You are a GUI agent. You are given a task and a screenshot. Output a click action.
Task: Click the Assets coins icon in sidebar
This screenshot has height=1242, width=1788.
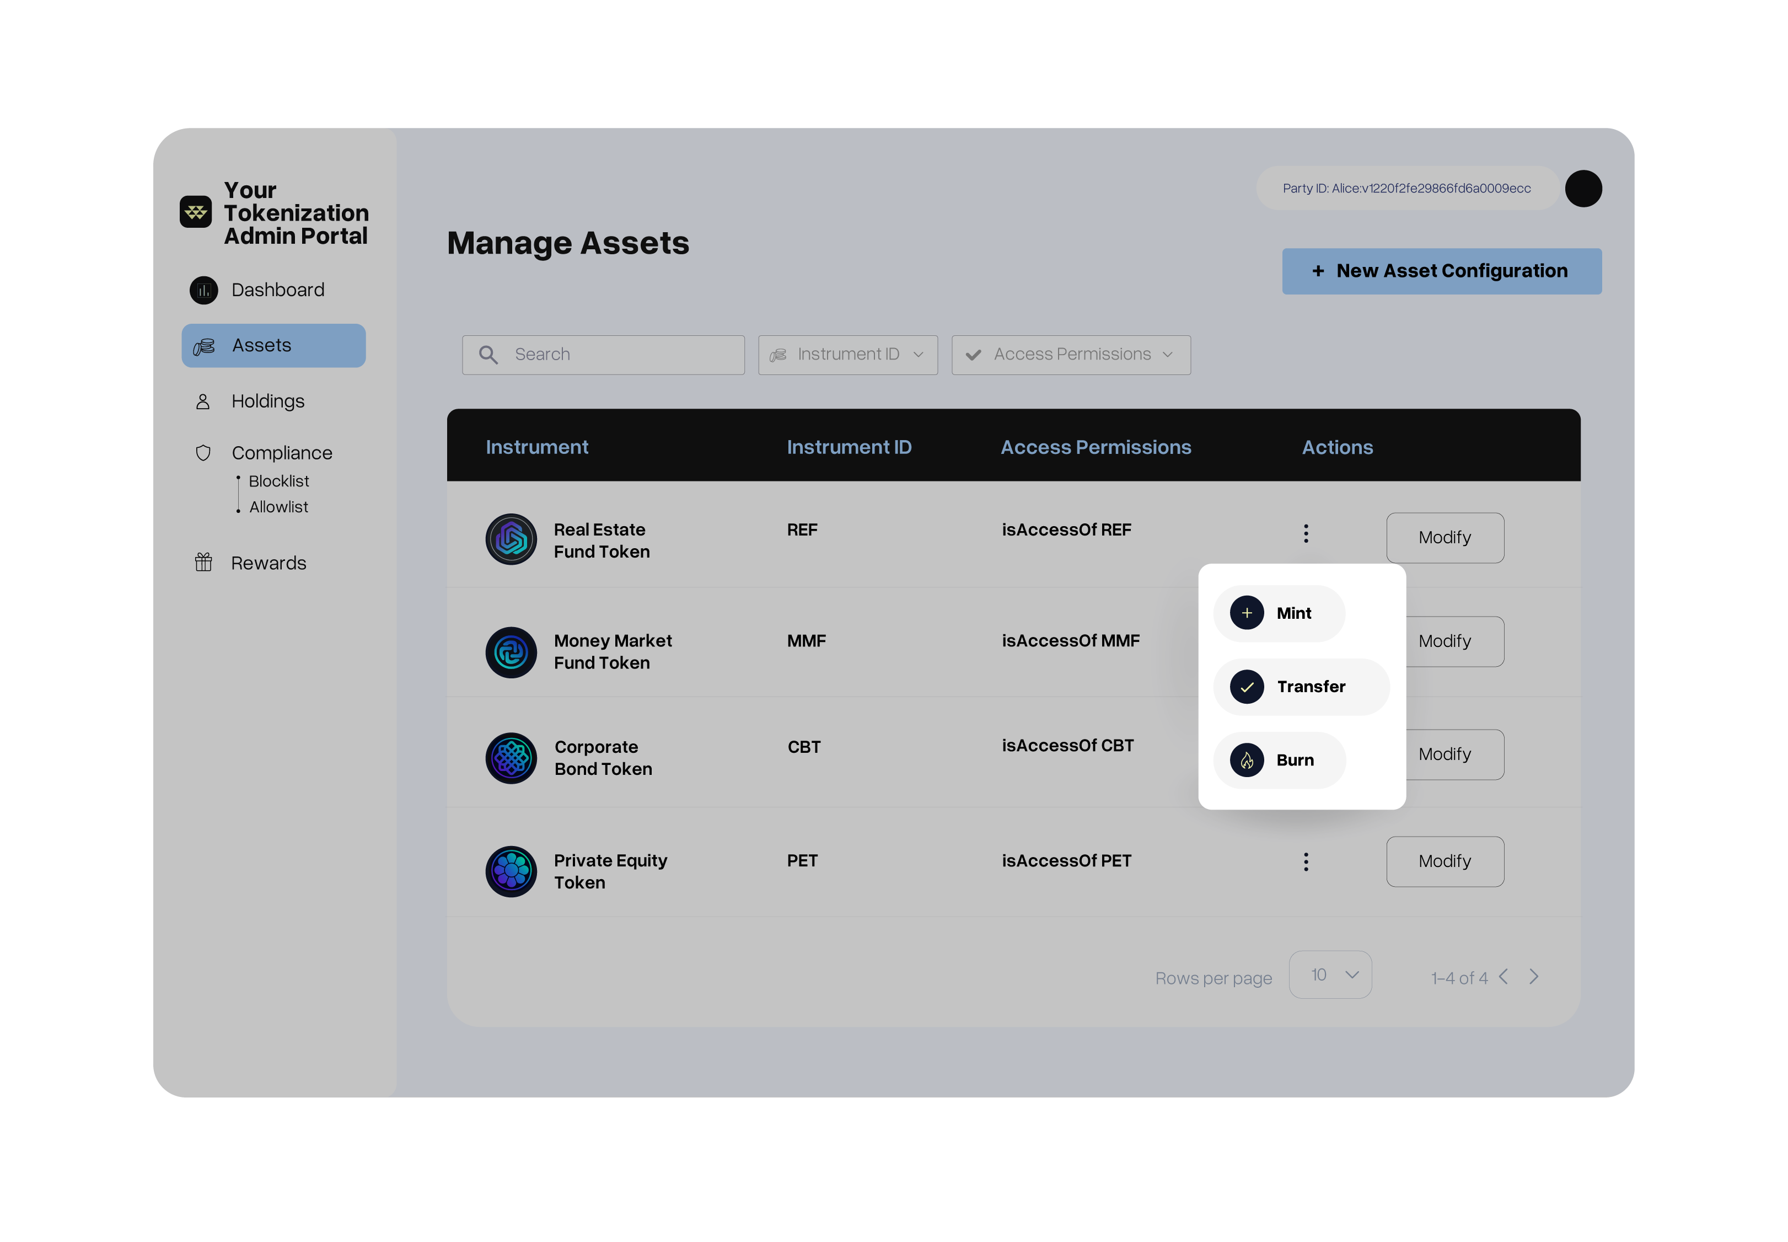[x=204, y=346]
